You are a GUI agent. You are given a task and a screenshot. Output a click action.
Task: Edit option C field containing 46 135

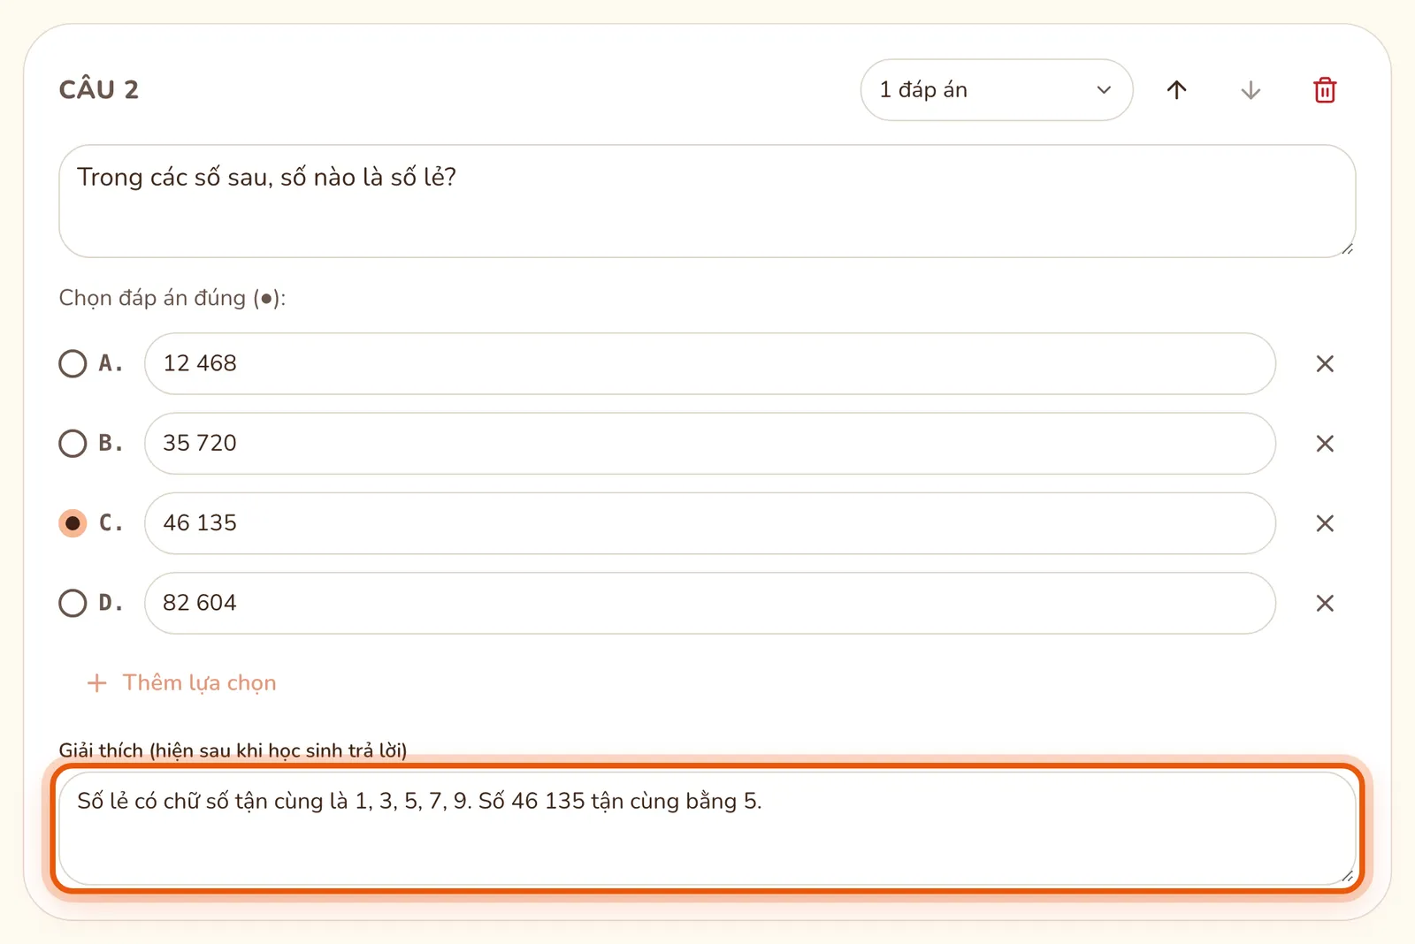[710, 523]
